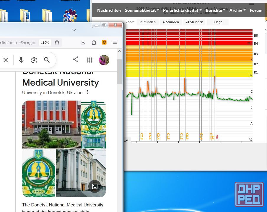This screenshot has height=212, width=267.
Task: Open the list all tabs chevron
Action: [74, 30]
